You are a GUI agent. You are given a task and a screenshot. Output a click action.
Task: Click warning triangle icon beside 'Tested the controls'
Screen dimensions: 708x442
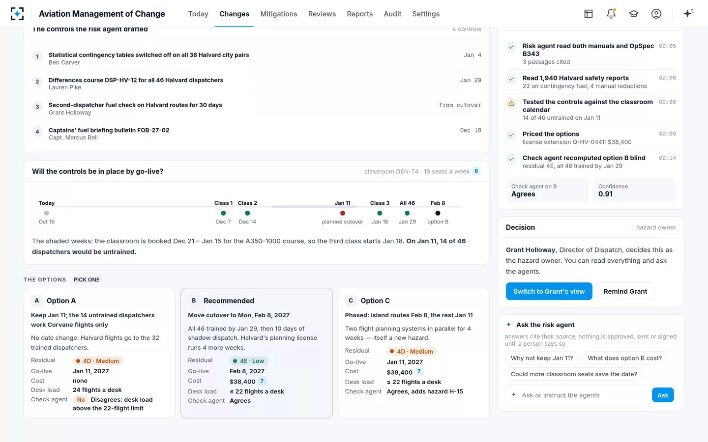click(x=511, y=103)
